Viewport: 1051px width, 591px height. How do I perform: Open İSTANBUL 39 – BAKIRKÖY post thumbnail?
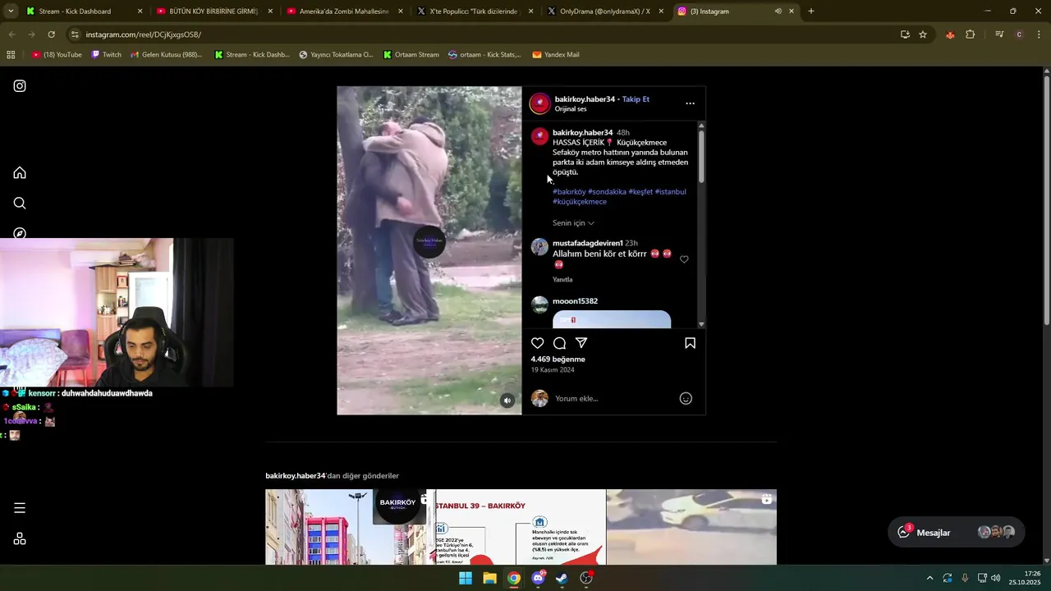click(521, 527)
